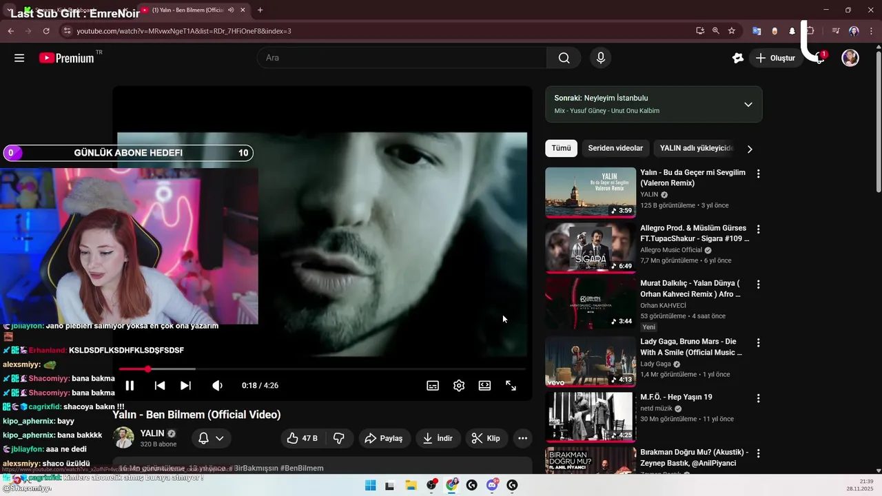Reload the page in Chrome

46,31
